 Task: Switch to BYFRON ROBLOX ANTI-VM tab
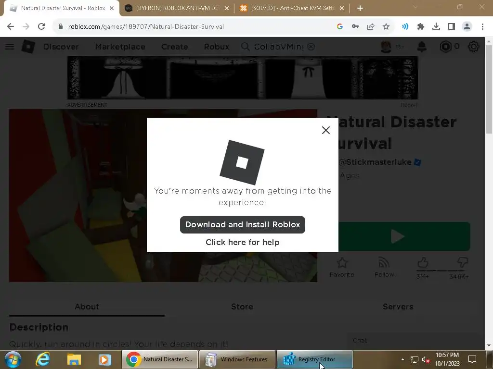tap(177, 8)
